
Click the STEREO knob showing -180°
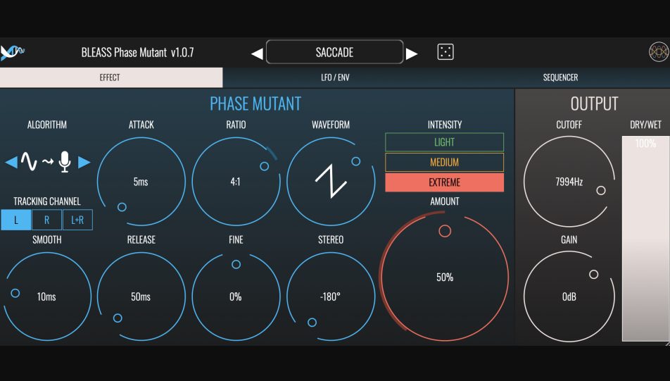pos(331,296)
